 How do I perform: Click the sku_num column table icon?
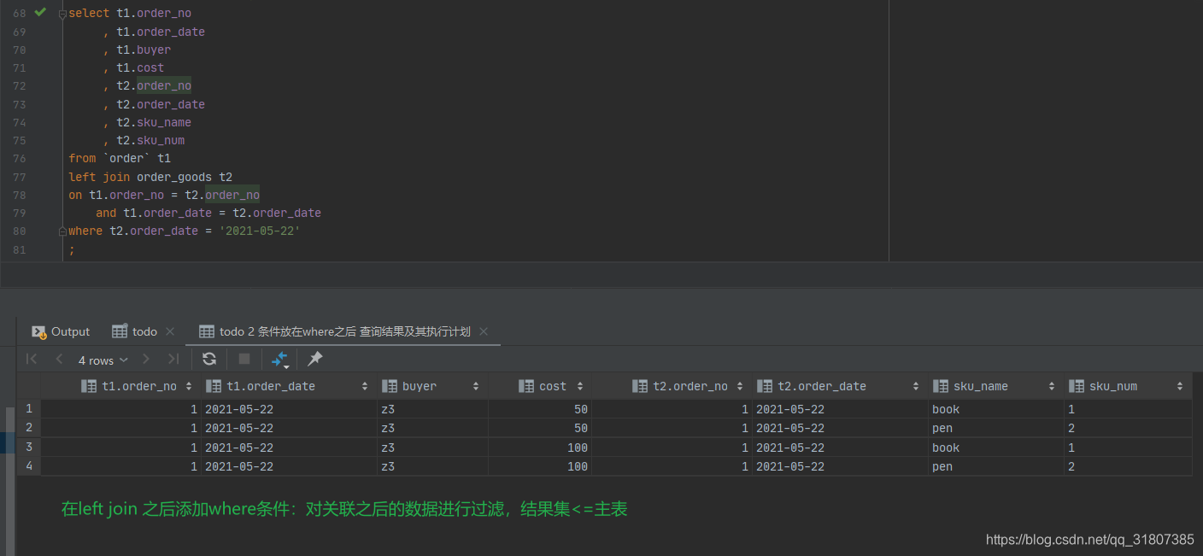click(1077, 386)
